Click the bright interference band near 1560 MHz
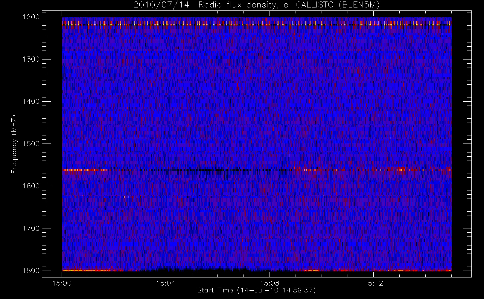The height and width of the screenshot is (299, 484). (x=257, y=170)
